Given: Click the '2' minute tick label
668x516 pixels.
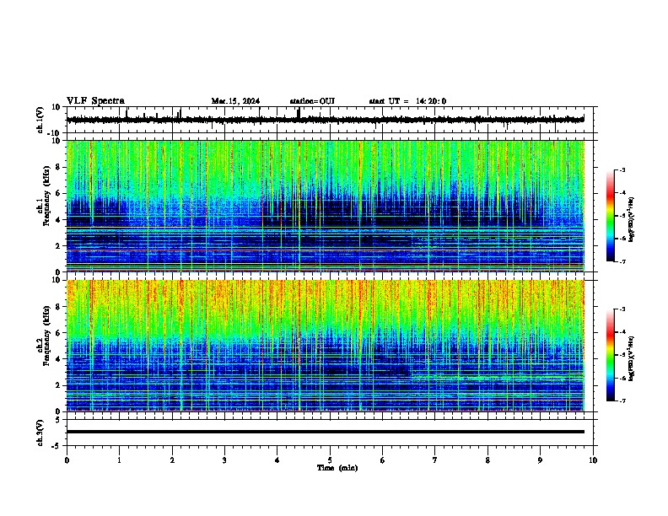Looking at the screenshot, I should click(x=172, y=460).
